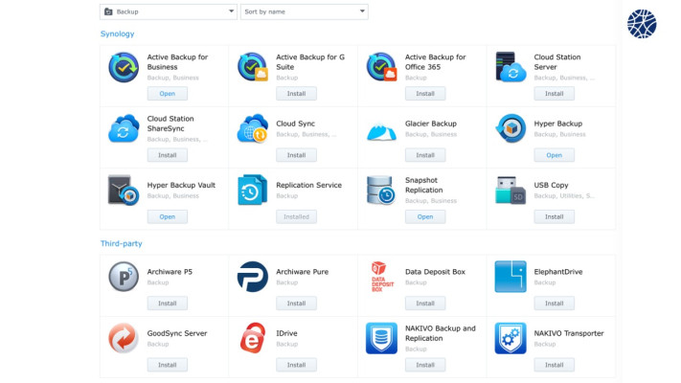681x383 pixels.
Task: Click the Snapshot Replication title text
Action: point(424,185)
